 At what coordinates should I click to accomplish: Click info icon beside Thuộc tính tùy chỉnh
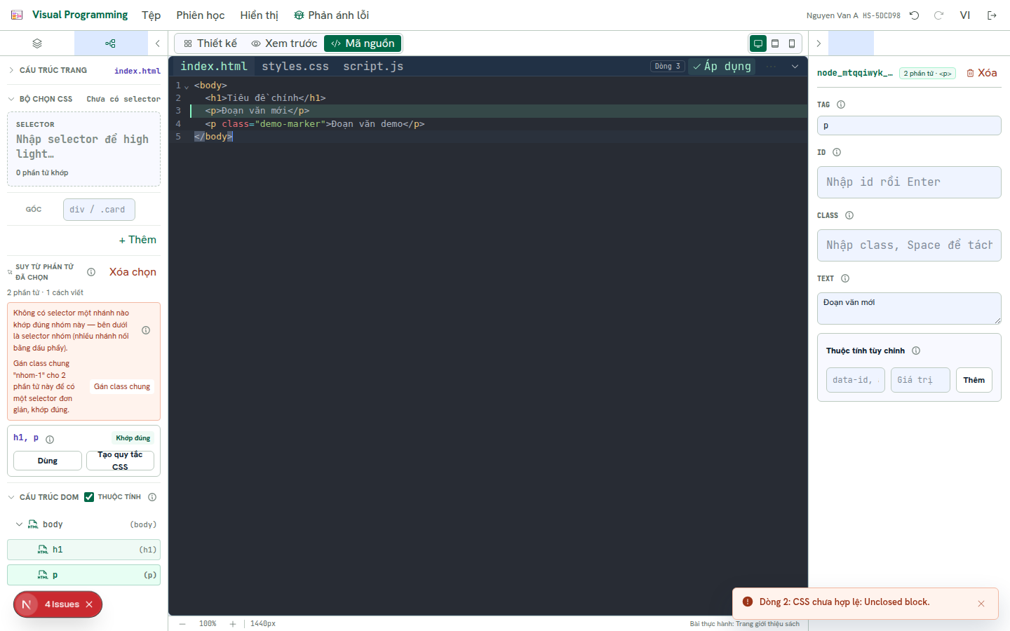click(x=916, y=351)
